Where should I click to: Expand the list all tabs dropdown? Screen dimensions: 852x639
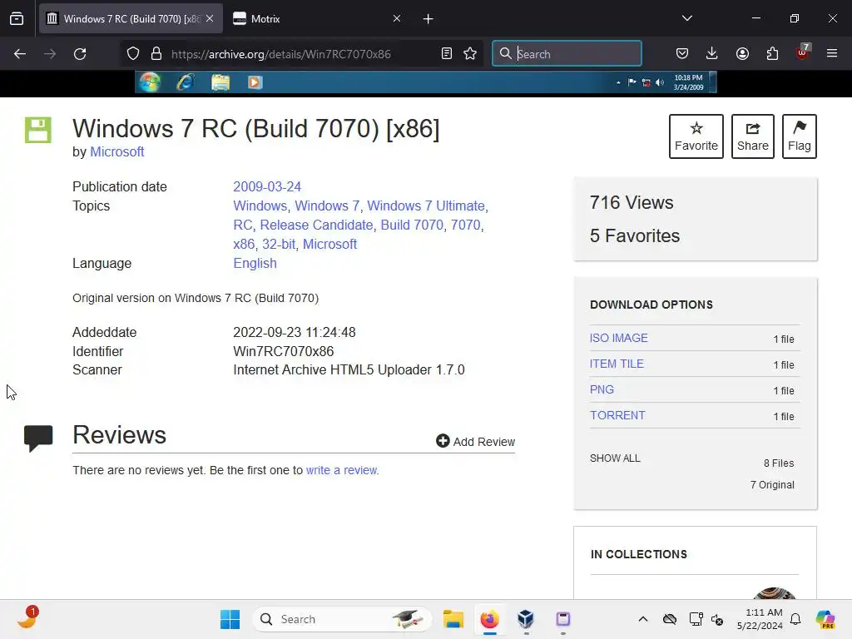tap(686, 18)
